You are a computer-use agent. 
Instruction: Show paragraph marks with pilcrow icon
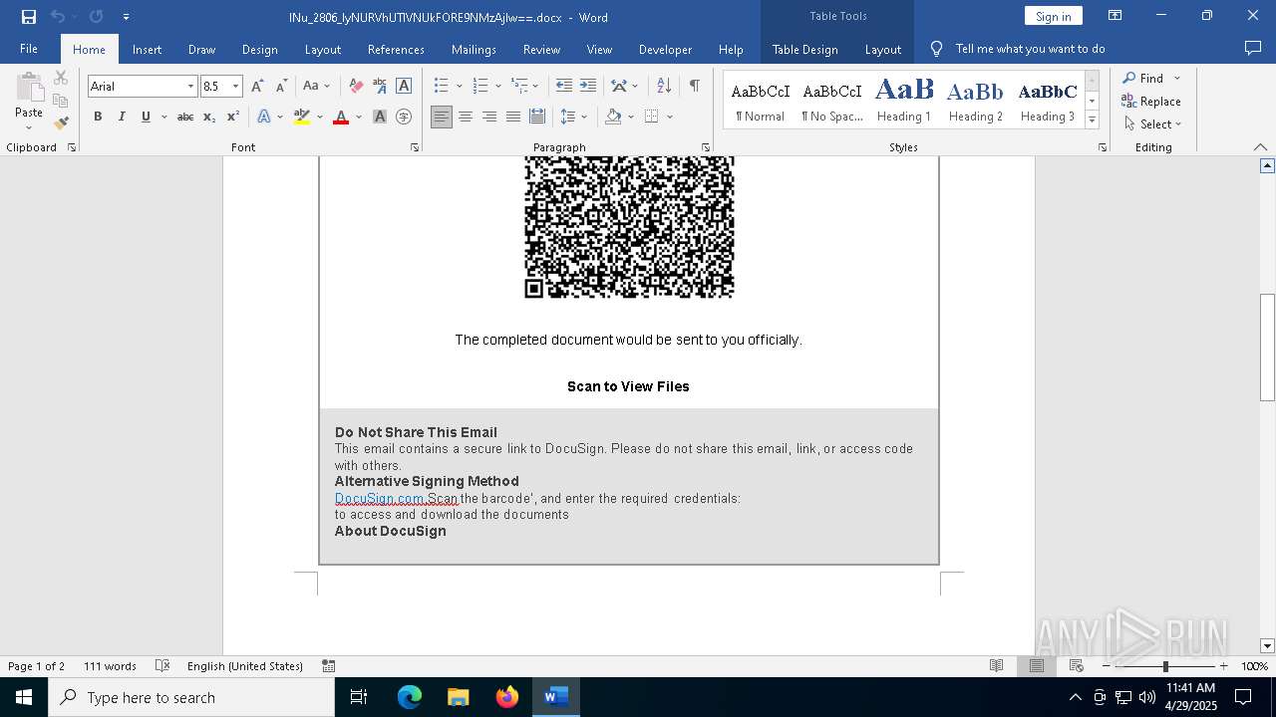(694, 87)
